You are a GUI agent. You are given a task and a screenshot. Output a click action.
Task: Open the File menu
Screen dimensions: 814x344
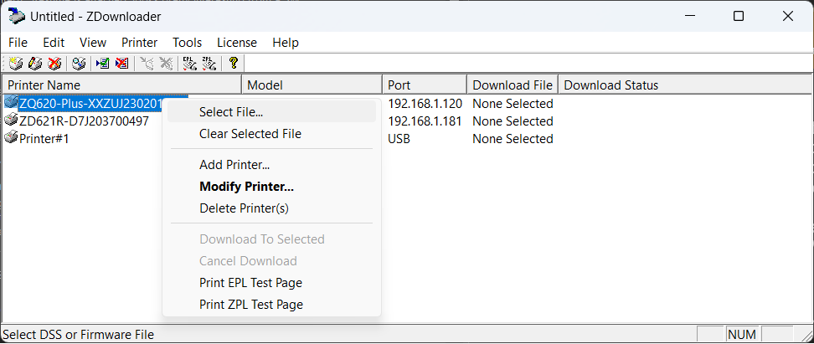point(18,43)
